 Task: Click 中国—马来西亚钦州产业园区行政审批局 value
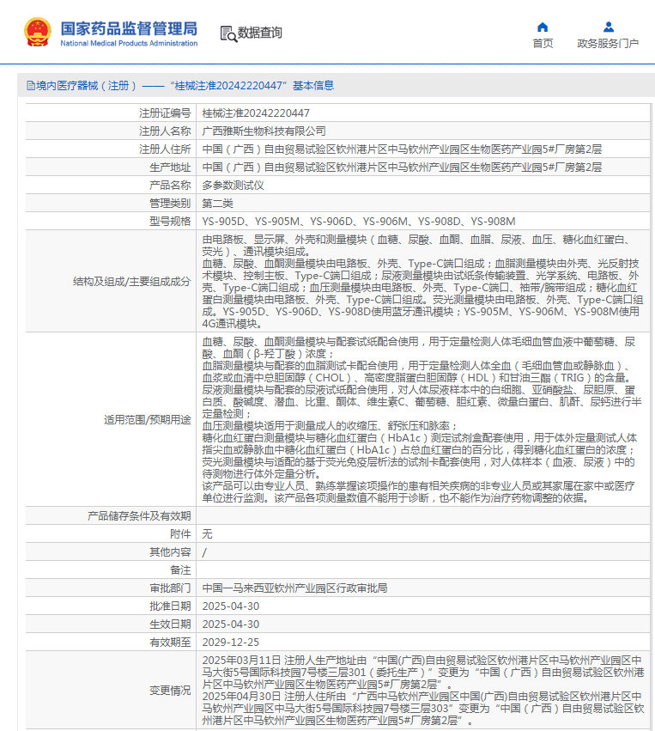click(x=294, y=588)
